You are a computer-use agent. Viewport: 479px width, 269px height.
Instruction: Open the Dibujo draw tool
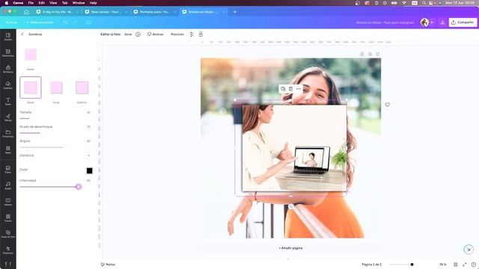(x=8, y=118)
